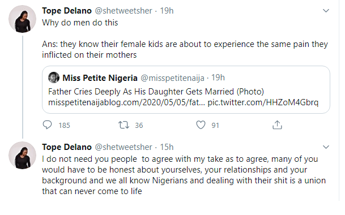Viewport: 345px width, 215px height.
Task: Like the tweet with the heart icon
Action: pos(201,125)
